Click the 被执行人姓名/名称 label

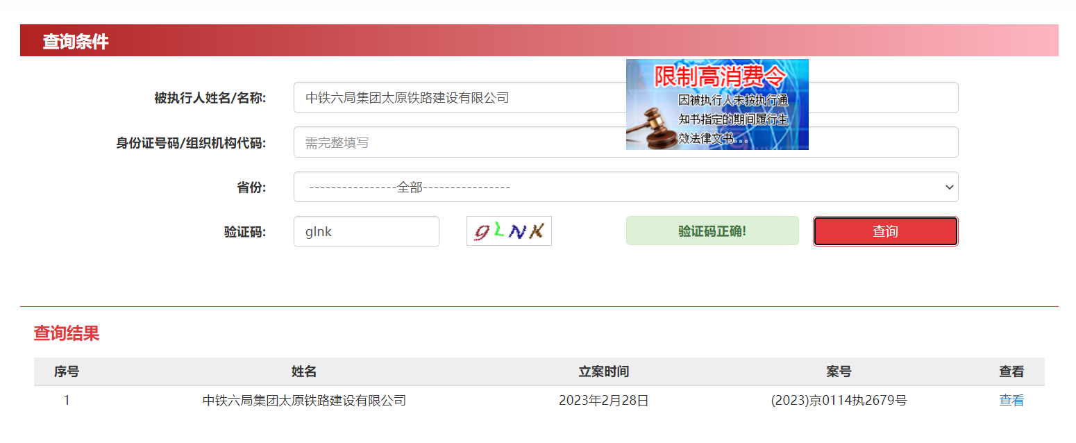pos(210,98)
